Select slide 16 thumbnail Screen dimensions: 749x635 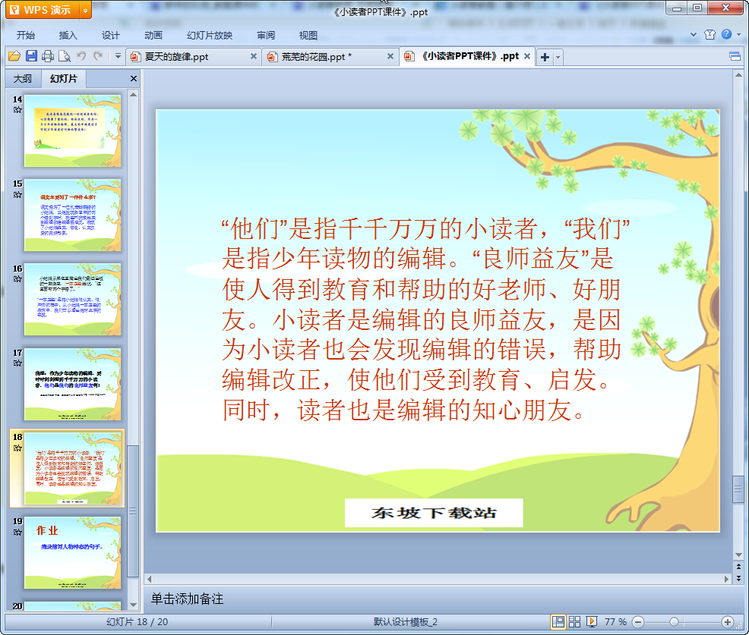click(x=73, y=300)
